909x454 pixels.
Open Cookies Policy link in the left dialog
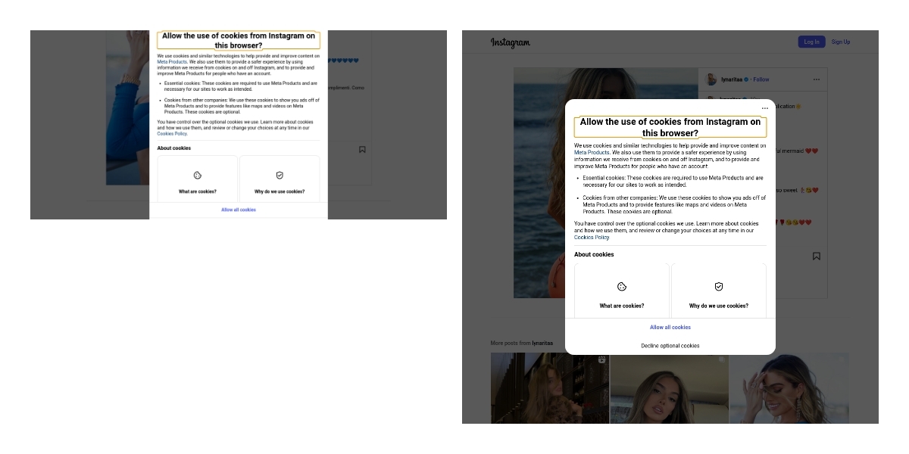(x=172, y=134)
